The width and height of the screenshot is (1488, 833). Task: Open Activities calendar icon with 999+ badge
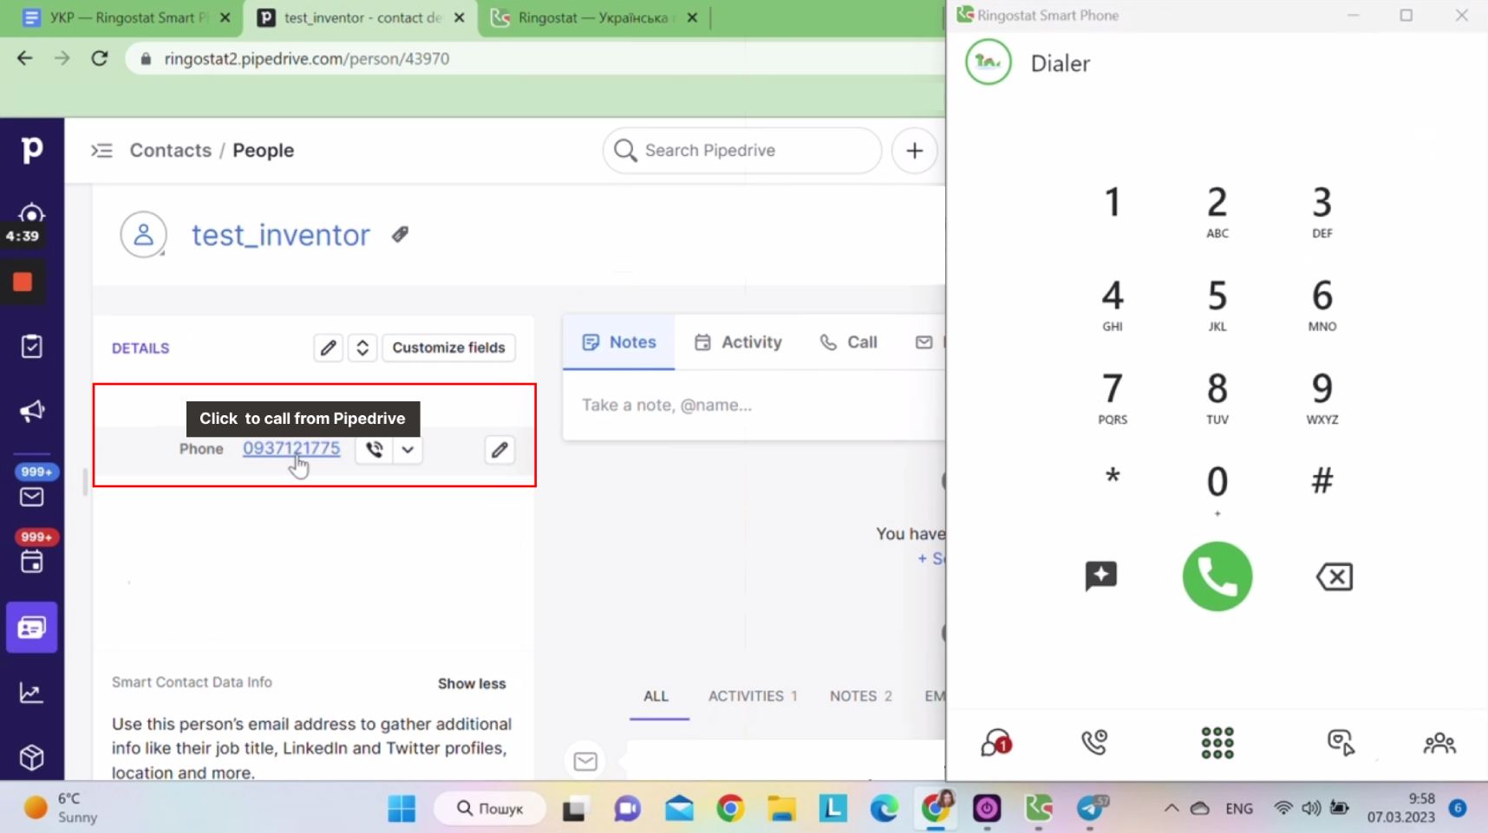tap(32, 562)
